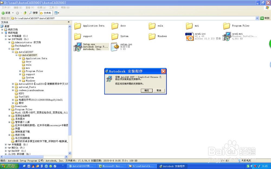Viewport: 271px width, 169px height.
Task: Select the Application Data folder icon
Action: pyautogui.click(x=78, y=26)
